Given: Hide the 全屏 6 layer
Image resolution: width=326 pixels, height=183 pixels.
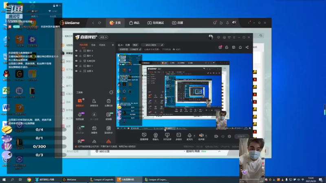Looking at the screenshot, I should pos(76,71).
